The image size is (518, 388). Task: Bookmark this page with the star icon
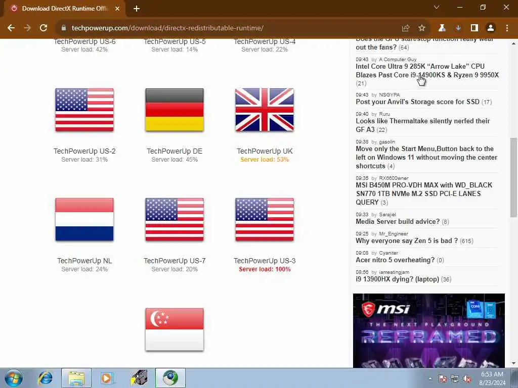pos(422,28)
